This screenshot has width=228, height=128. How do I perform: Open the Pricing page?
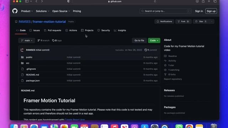[x=77, y=11]
